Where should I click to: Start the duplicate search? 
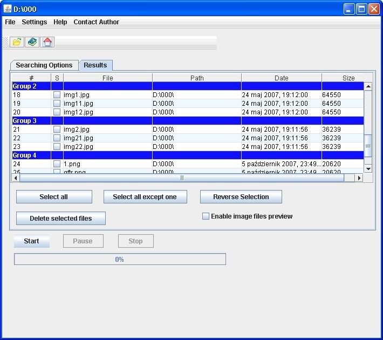(x=31, y=241)
